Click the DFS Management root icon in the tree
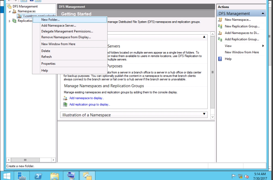 pos(9,7)
